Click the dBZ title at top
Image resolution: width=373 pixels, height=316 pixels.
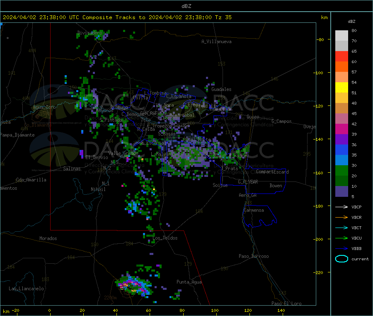click(x=186, y=6)
